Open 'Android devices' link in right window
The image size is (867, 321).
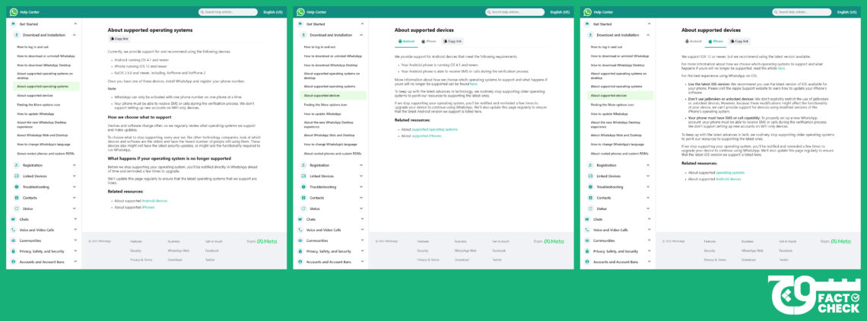pos(729,180)
